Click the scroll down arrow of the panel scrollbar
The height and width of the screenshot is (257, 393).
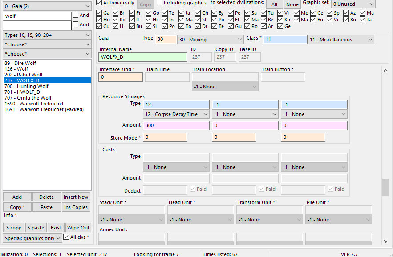coord(385,241)
